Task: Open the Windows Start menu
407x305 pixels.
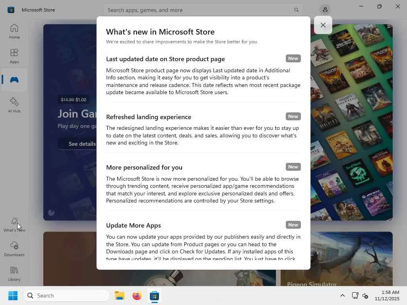Action: click(13, 295)
